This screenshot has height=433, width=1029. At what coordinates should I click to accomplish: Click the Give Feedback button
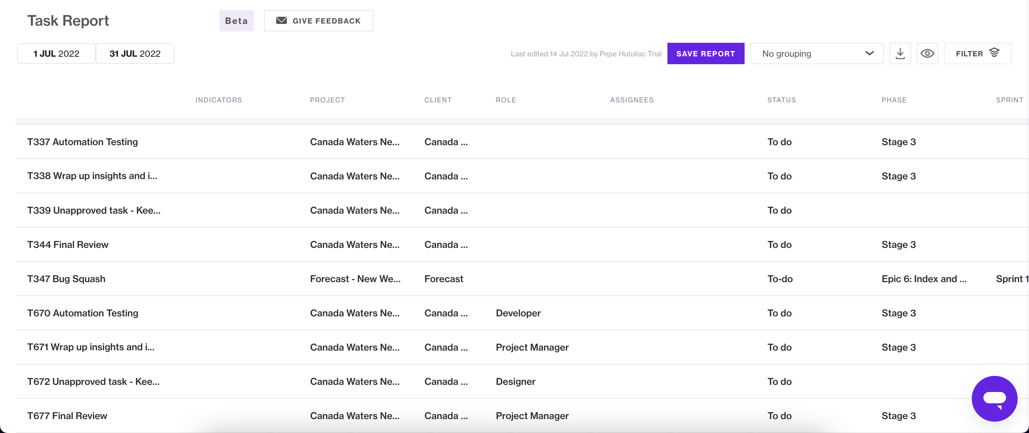point(318,21)
